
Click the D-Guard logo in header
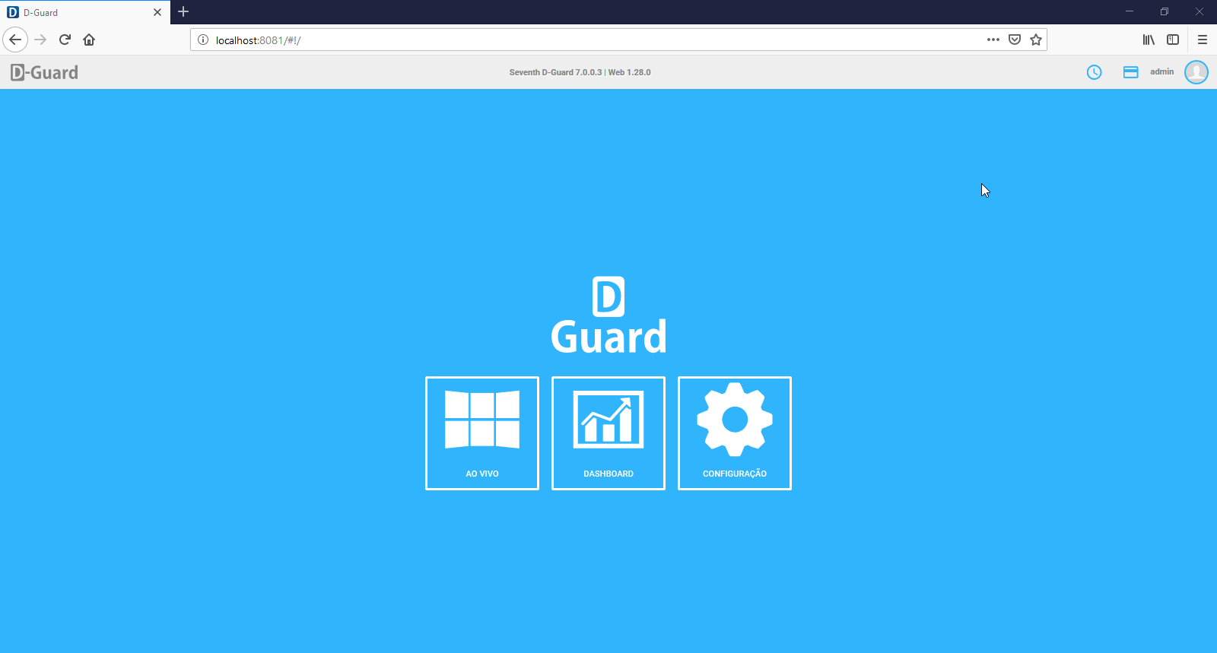tap(44, 72)
